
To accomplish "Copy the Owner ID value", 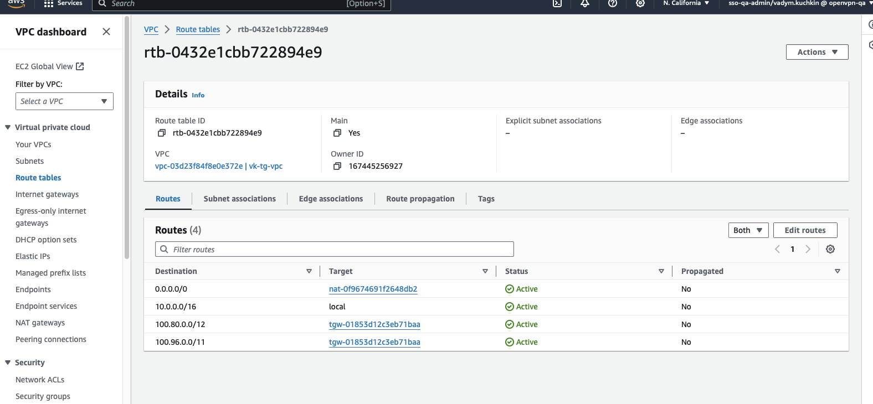I will [337, 166].
